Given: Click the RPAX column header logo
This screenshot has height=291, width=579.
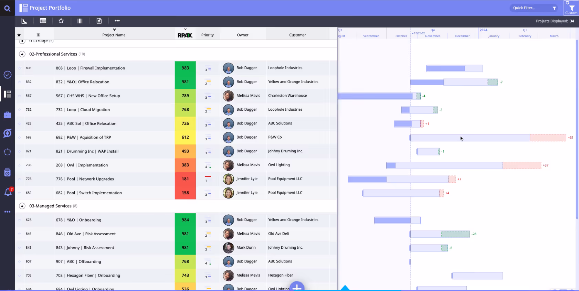Looking at the screenshot, I should pyautogui.click(x=185, y=35).
